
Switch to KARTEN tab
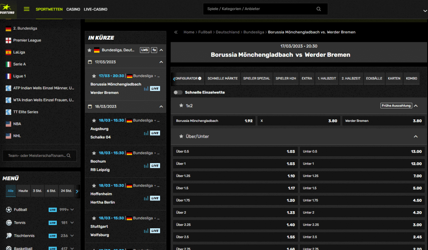394,78
